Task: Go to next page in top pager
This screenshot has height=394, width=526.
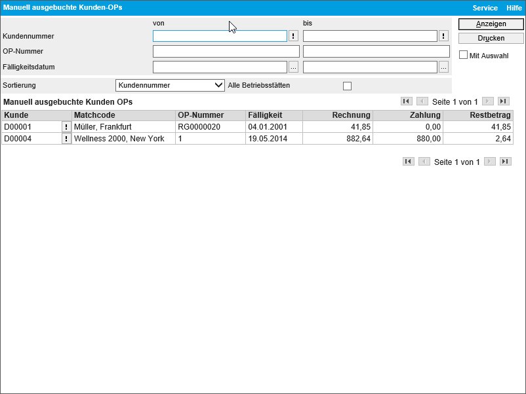Action: (487, 101)
